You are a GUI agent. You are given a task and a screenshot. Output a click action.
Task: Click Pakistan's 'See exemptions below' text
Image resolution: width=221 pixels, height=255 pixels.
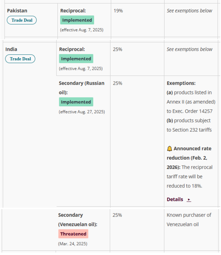click(189, 11)
